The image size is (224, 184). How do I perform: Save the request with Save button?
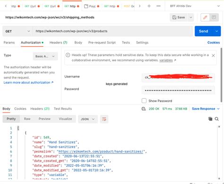coord(179,17)
